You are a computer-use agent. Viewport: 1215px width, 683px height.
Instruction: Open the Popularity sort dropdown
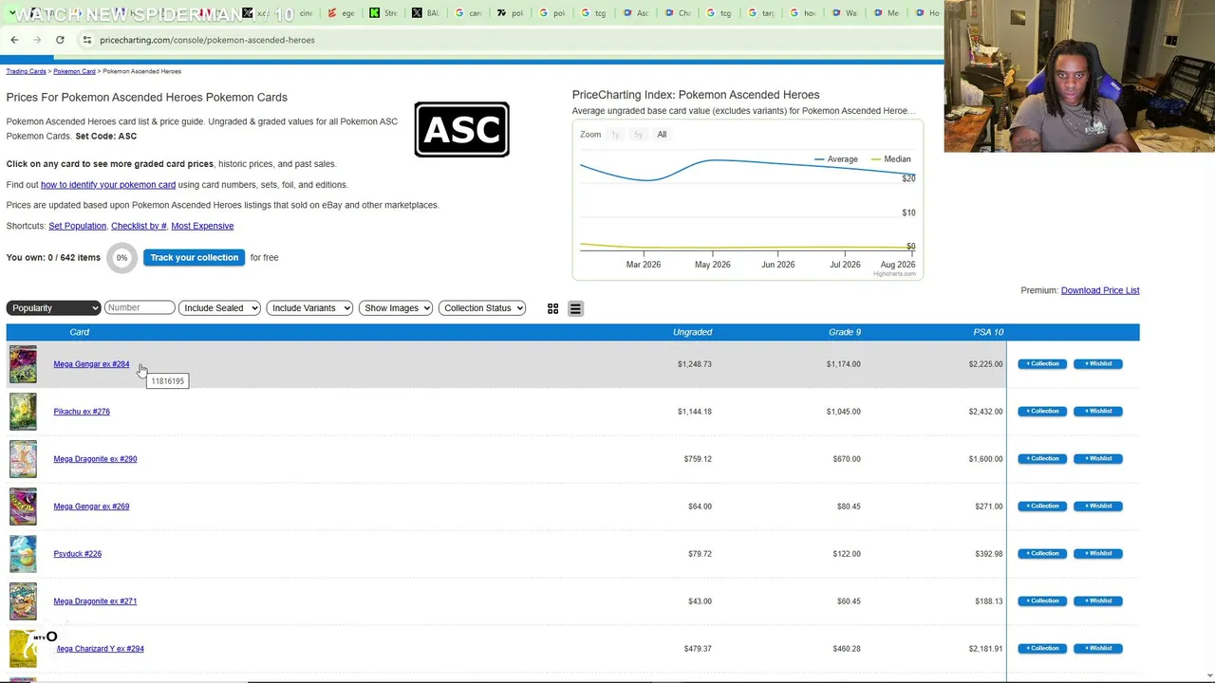(x=53, y=307)
